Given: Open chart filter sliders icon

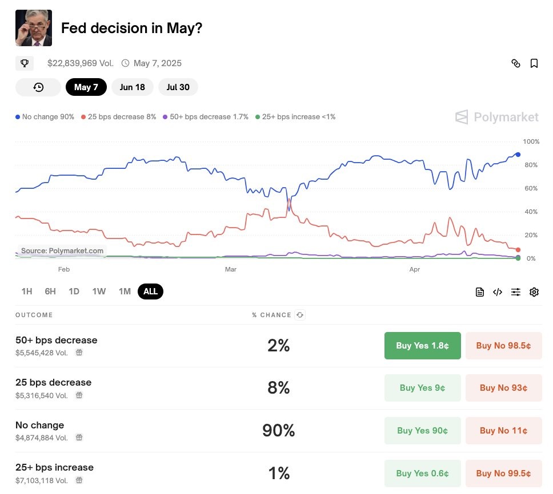Looking at the screenshot, I should (516, 292).
